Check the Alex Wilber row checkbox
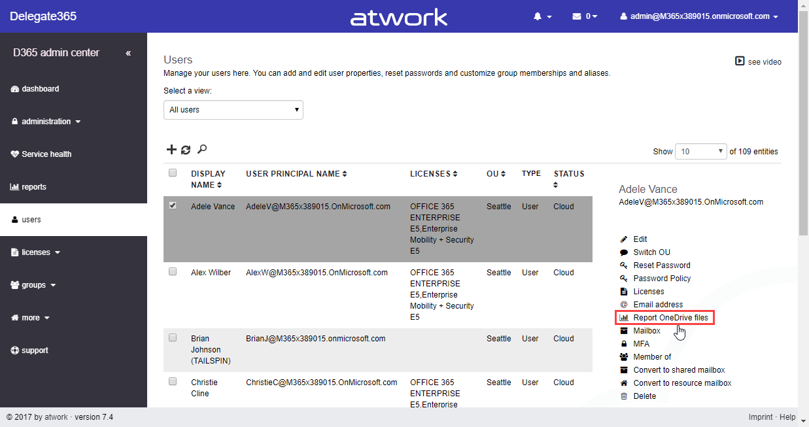Image resolution: width=809 pixels, height=427 pixels. pos(173,271)
